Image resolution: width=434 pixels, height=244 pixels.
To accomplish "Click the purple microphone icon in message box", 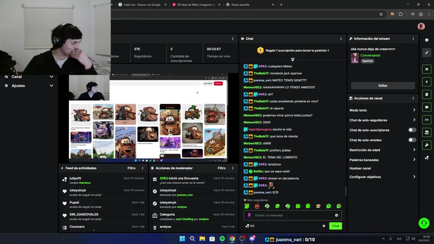I will coord(249,215).
